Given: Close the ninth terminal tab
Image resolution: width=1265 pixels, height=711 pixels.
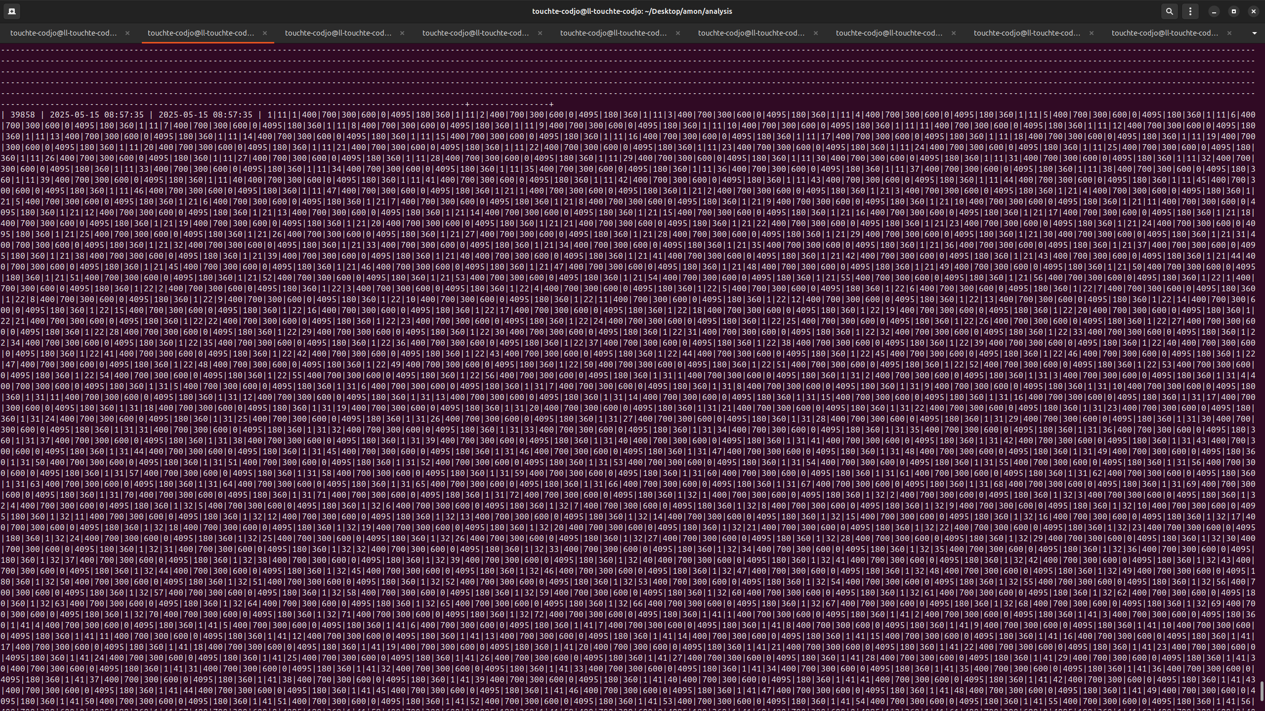Looking at the screenshot, I should click(1229, 33).
